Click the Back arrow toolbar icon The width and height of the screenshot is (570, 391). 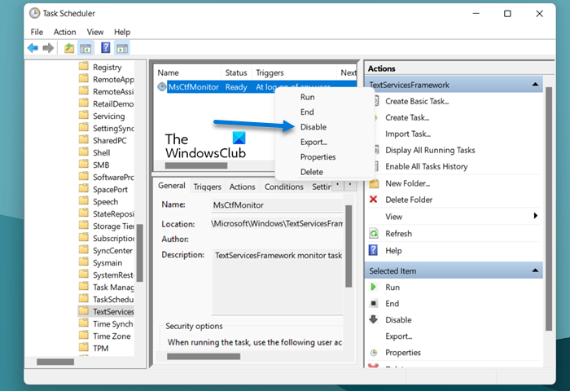click(x=33, y=48)
